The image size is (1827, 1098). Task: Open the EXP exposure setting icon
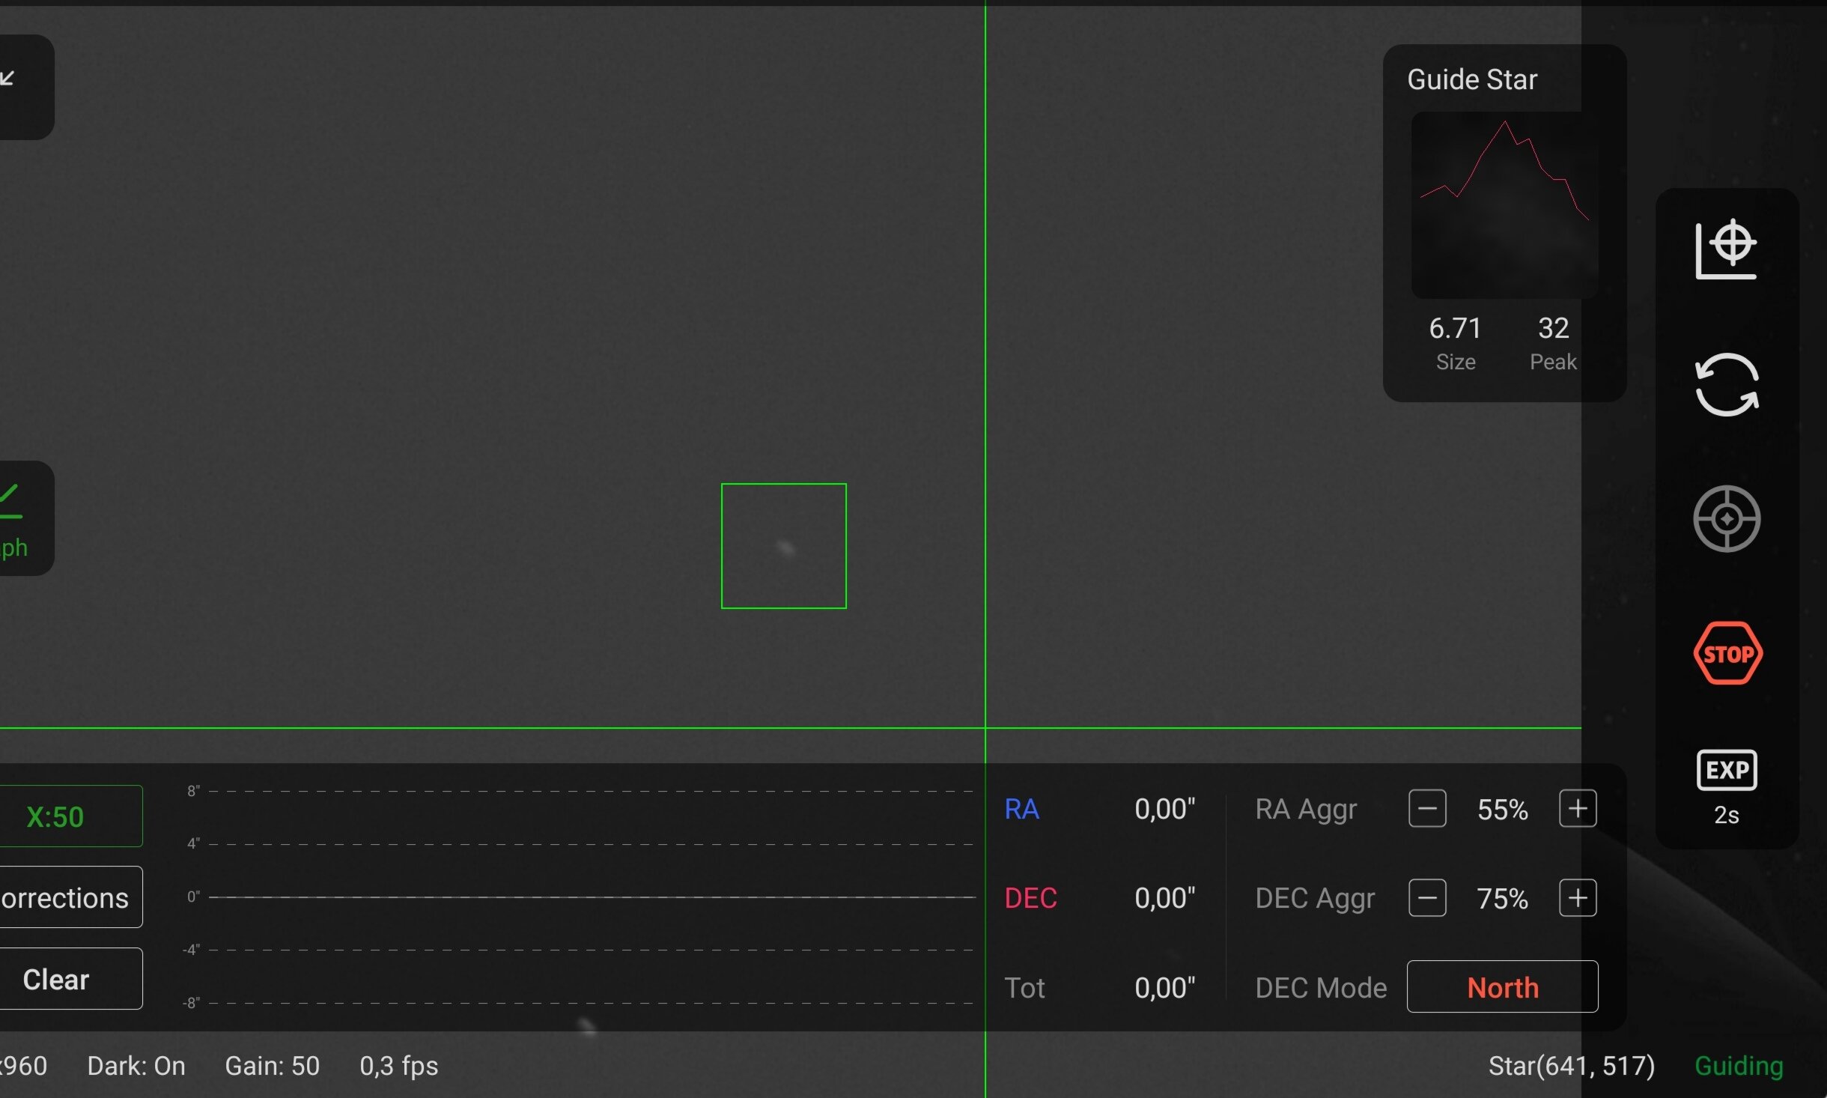[x=1726, y=771]
